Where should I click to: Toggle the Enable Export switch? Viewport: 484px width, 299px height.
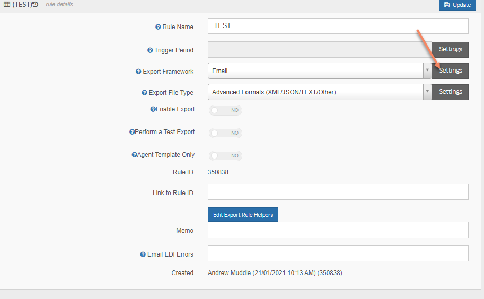pyautogui.click(x=226, y=110)
